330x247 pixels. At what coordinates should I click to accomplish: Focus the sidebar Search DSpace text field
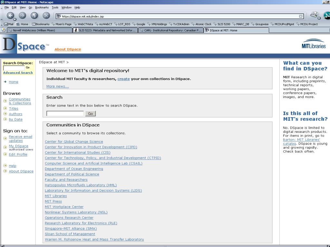[14, 68]
